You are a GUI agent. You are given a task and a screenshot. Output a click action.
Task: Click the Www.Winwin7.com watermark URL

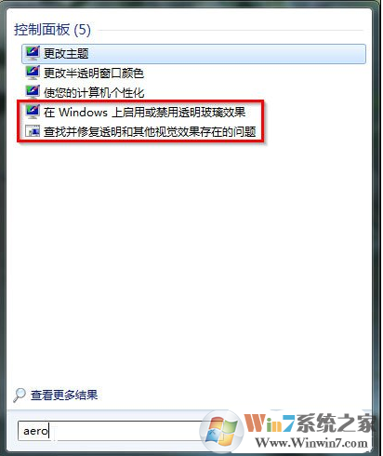coord(311,442)
